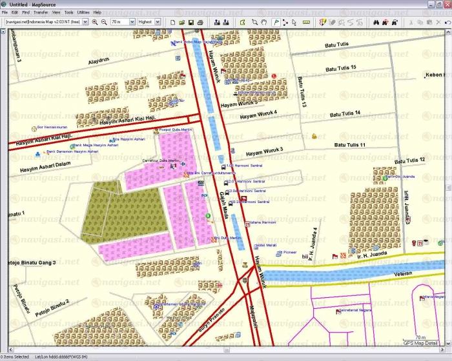Click the Open folder icon

click(182, 22)
